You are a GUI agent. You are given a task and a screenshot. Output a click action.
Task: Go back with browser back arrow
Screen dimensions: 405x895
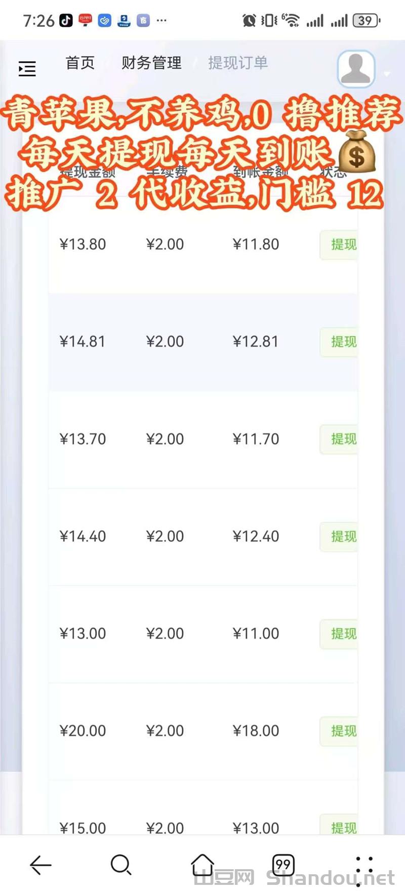coord(40,865)
